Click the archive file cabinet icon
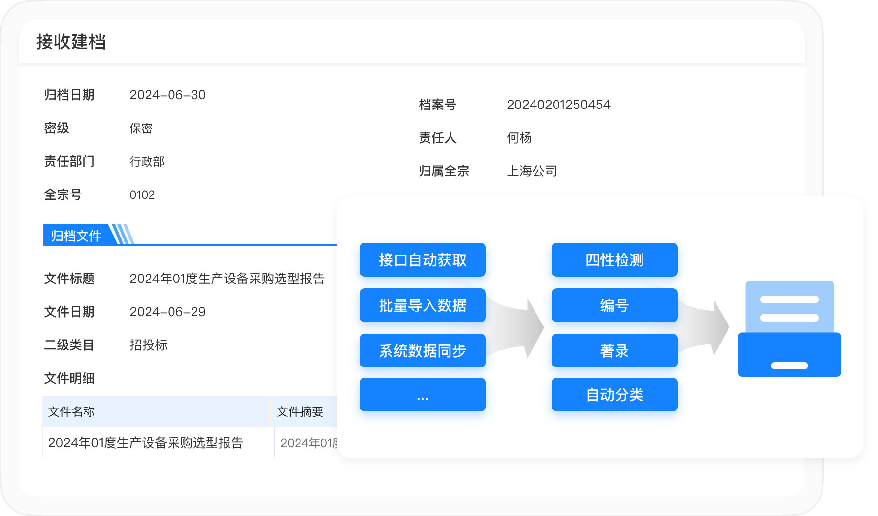This screenshot has height=516, width=878. (x=789, y=329)
